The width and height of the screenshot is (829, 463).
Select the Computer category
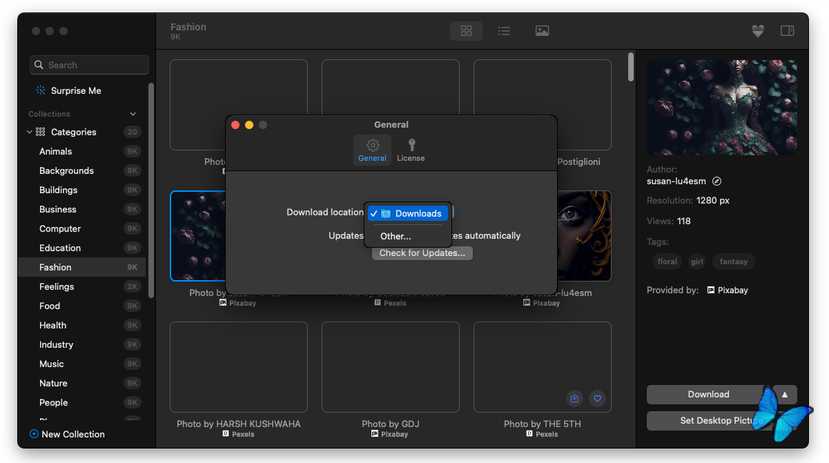pyautogui.click(x=81, y=228)
